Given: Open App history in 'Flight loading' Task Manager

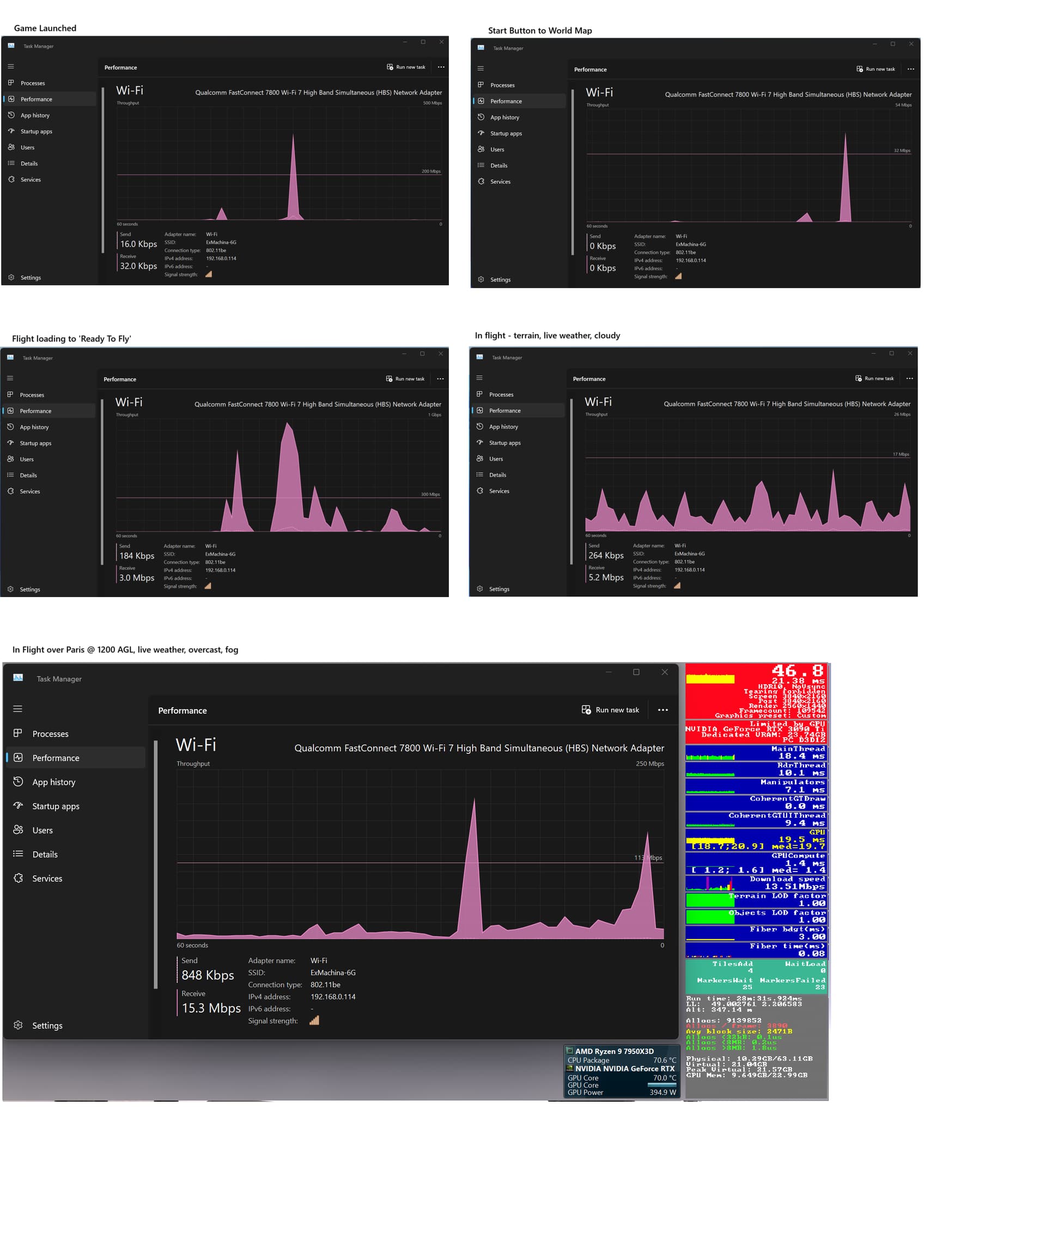Looking at the screenshot, I should pos(34,428).
